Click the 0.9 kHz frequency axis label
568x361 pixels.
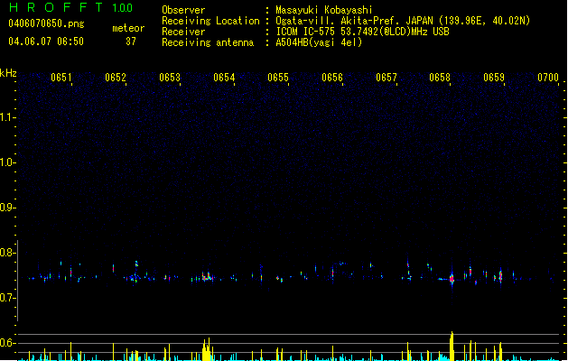tap(7, 208)
